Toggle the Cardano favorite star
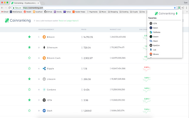This screenshot has width=189, height=118. click(x=30, y=89)
